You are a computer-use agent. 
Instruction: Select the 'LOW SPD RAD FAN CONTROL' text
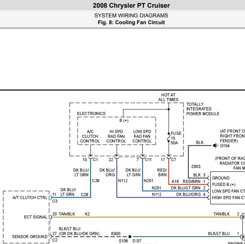[x=142, y=136]
